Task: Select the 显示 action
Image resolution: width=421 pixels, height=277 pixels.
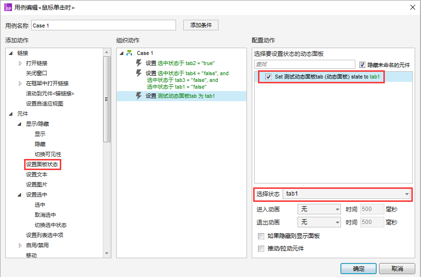Action: tap(40, 134)
